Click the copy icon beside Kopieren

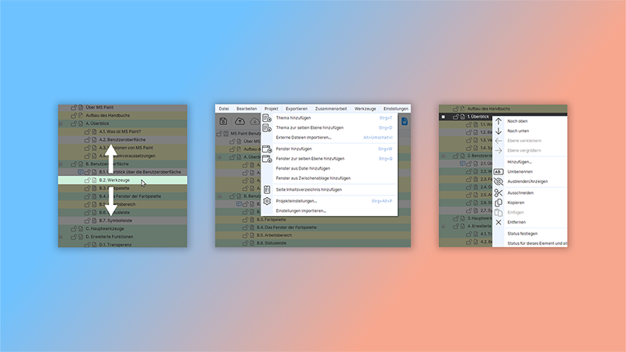coord(498,203)
